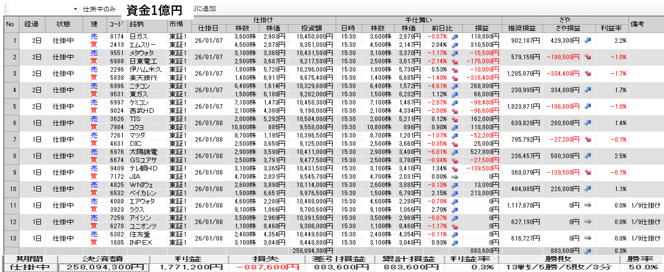The image size is (664, 272).
Task: Click the 1/9仕掛け remark in row 12
Action: (645, 222)
